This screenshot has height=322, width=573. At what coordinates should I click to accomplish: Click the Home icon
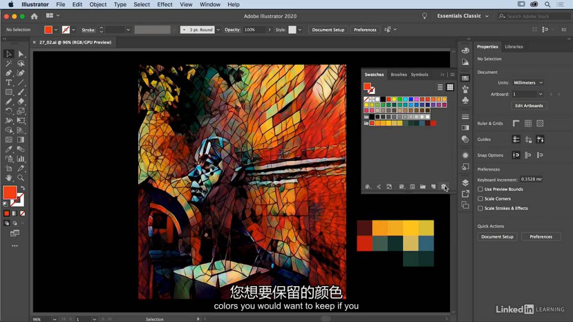click(x=34, y=16)
